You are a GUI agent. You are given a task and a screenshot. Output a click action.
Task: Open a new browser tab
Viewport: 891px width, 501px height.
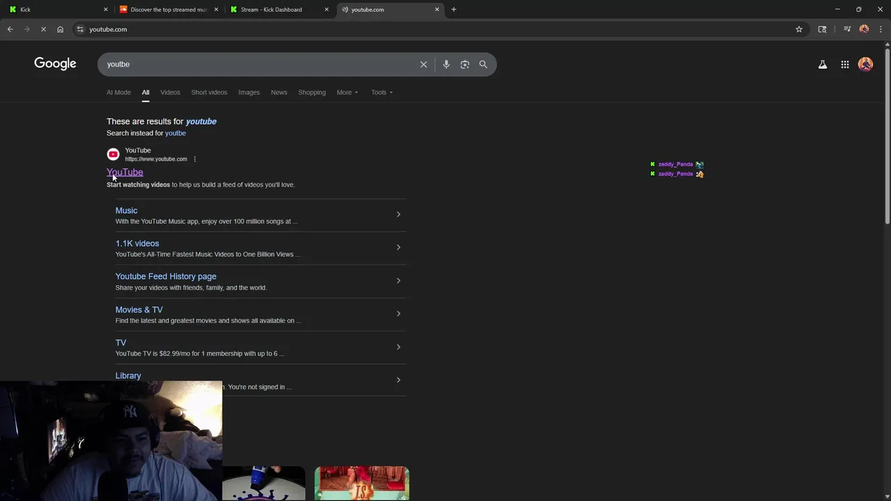454,9
